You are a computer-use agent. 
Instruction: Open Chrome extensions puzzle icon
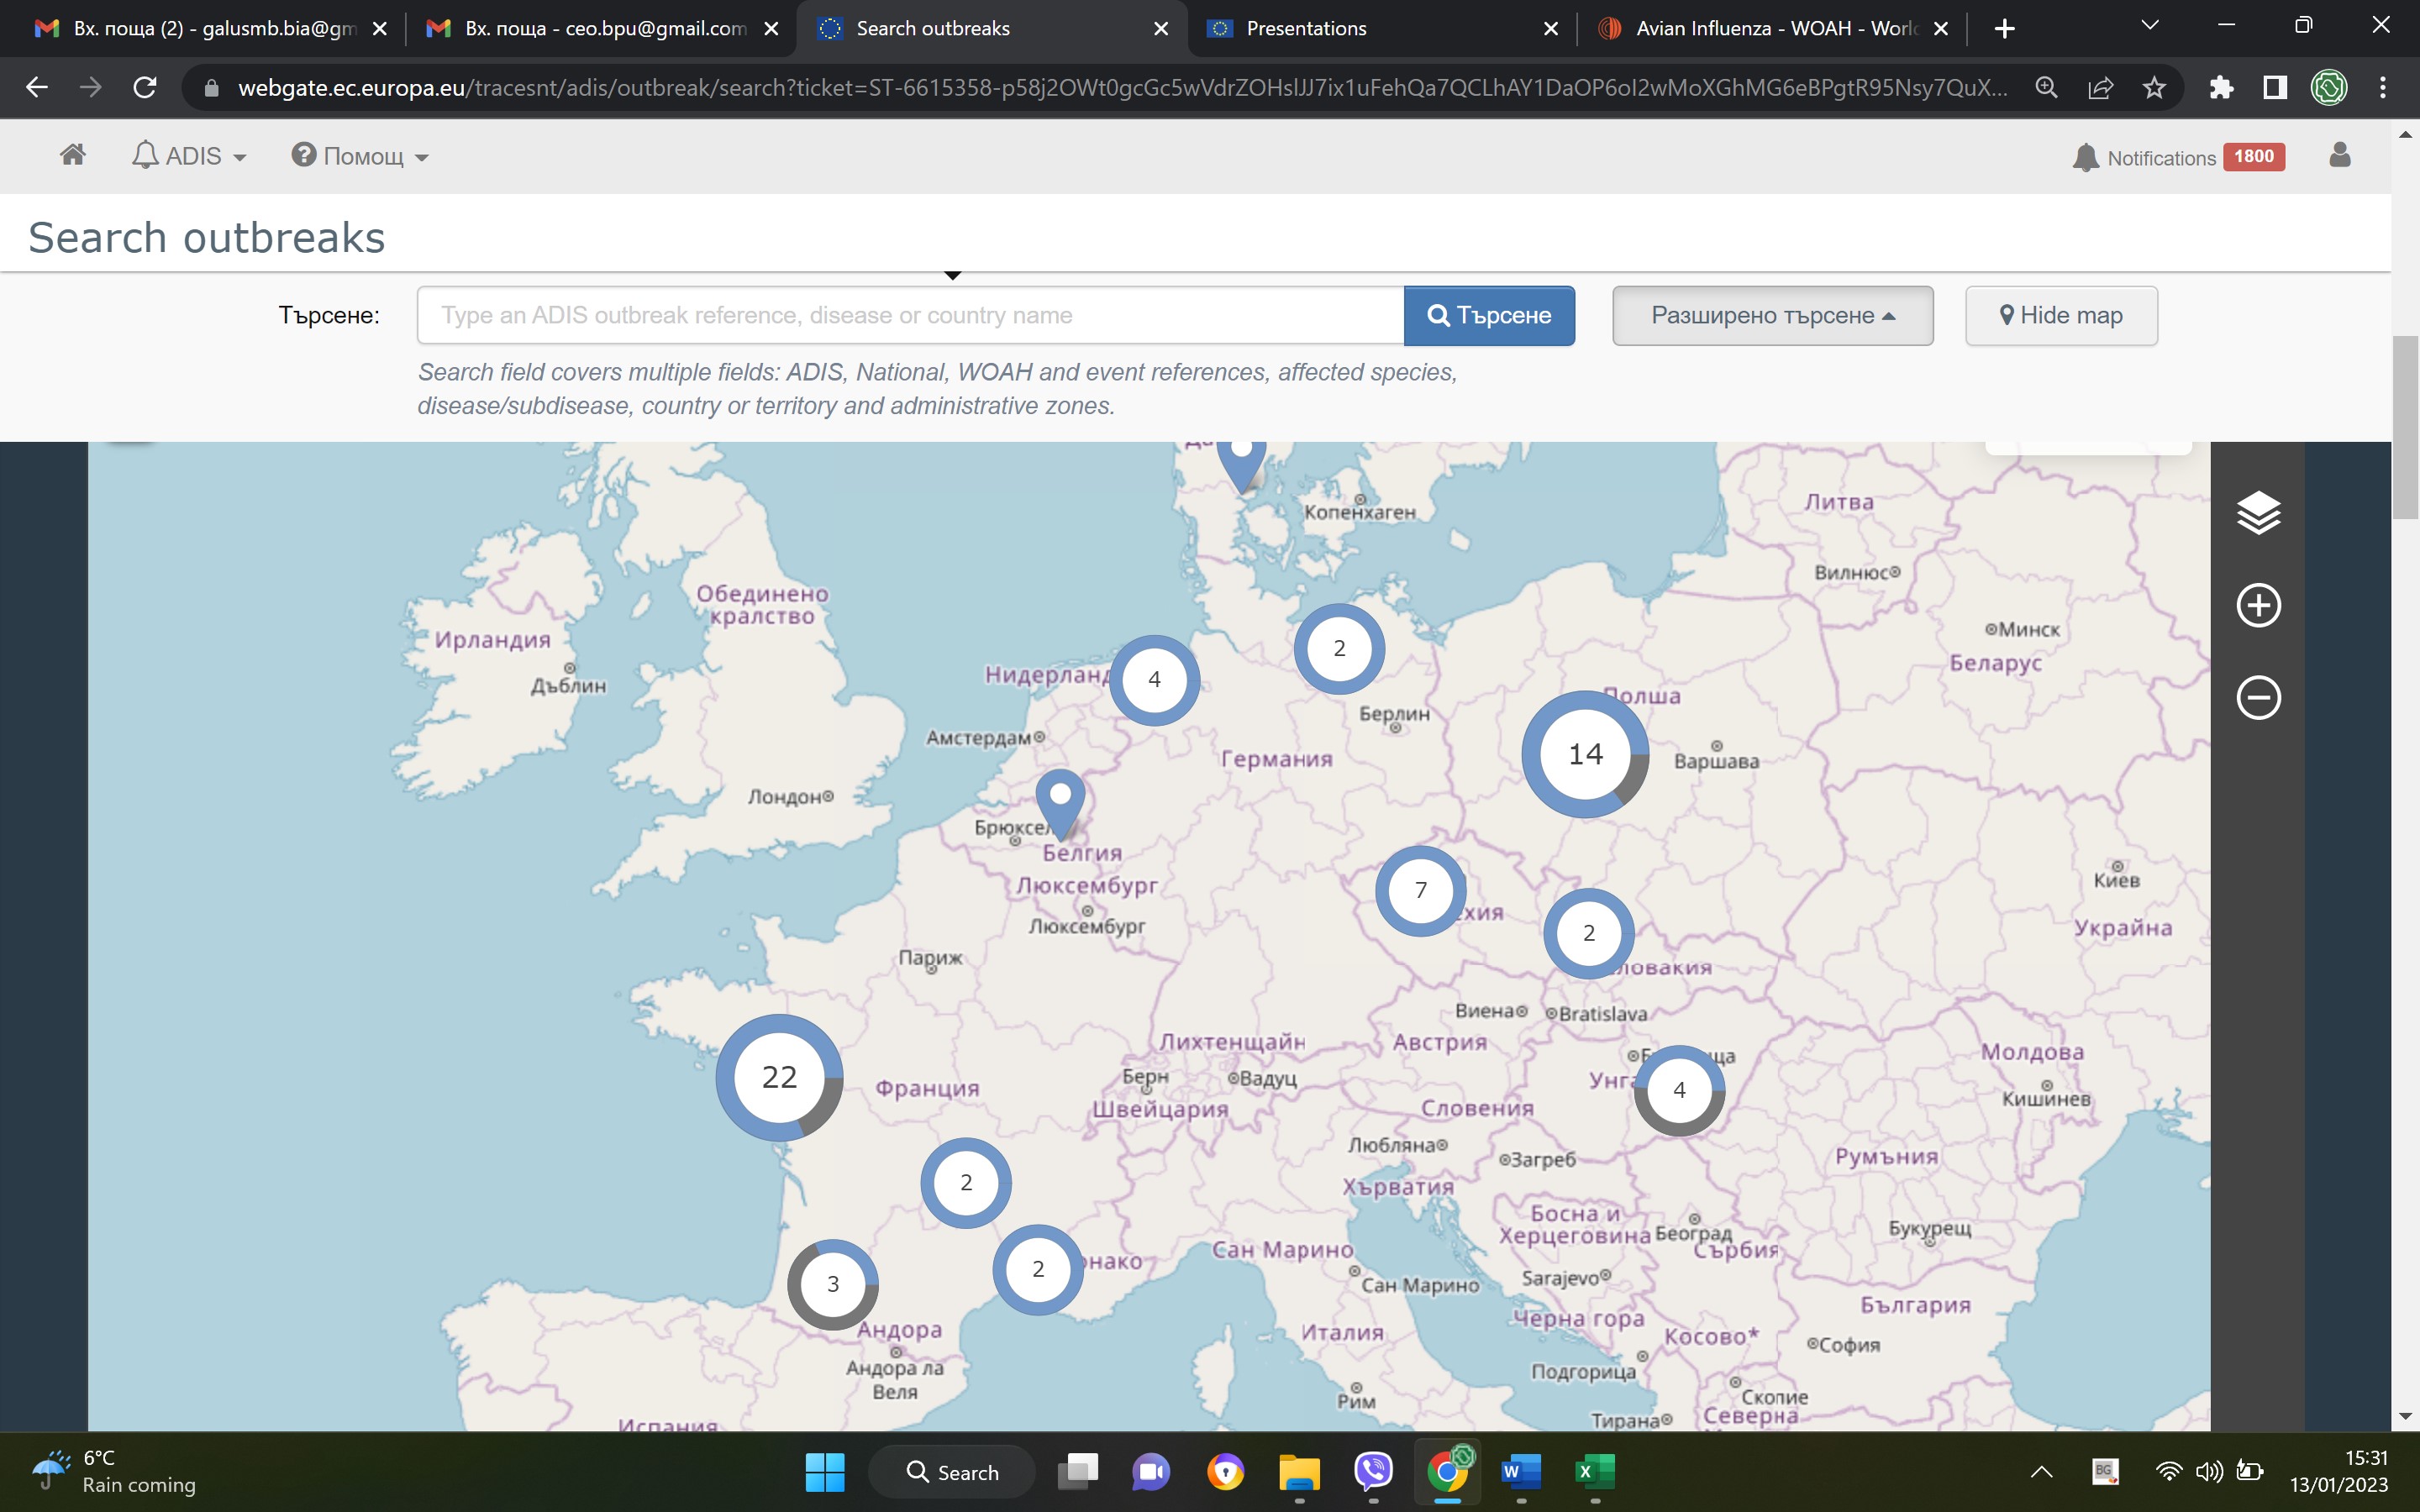coord(2221,88)
